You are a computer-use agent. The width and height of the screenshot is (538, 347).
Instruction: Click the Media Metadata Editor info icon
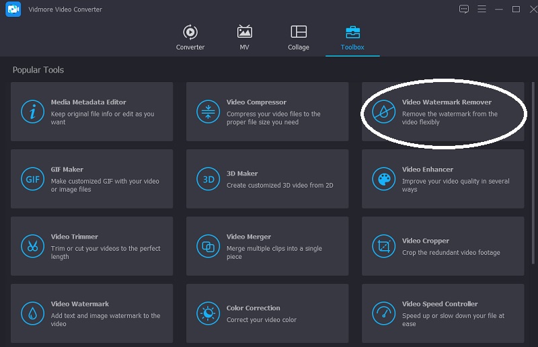pyautogui.click(x=32, y=112)
